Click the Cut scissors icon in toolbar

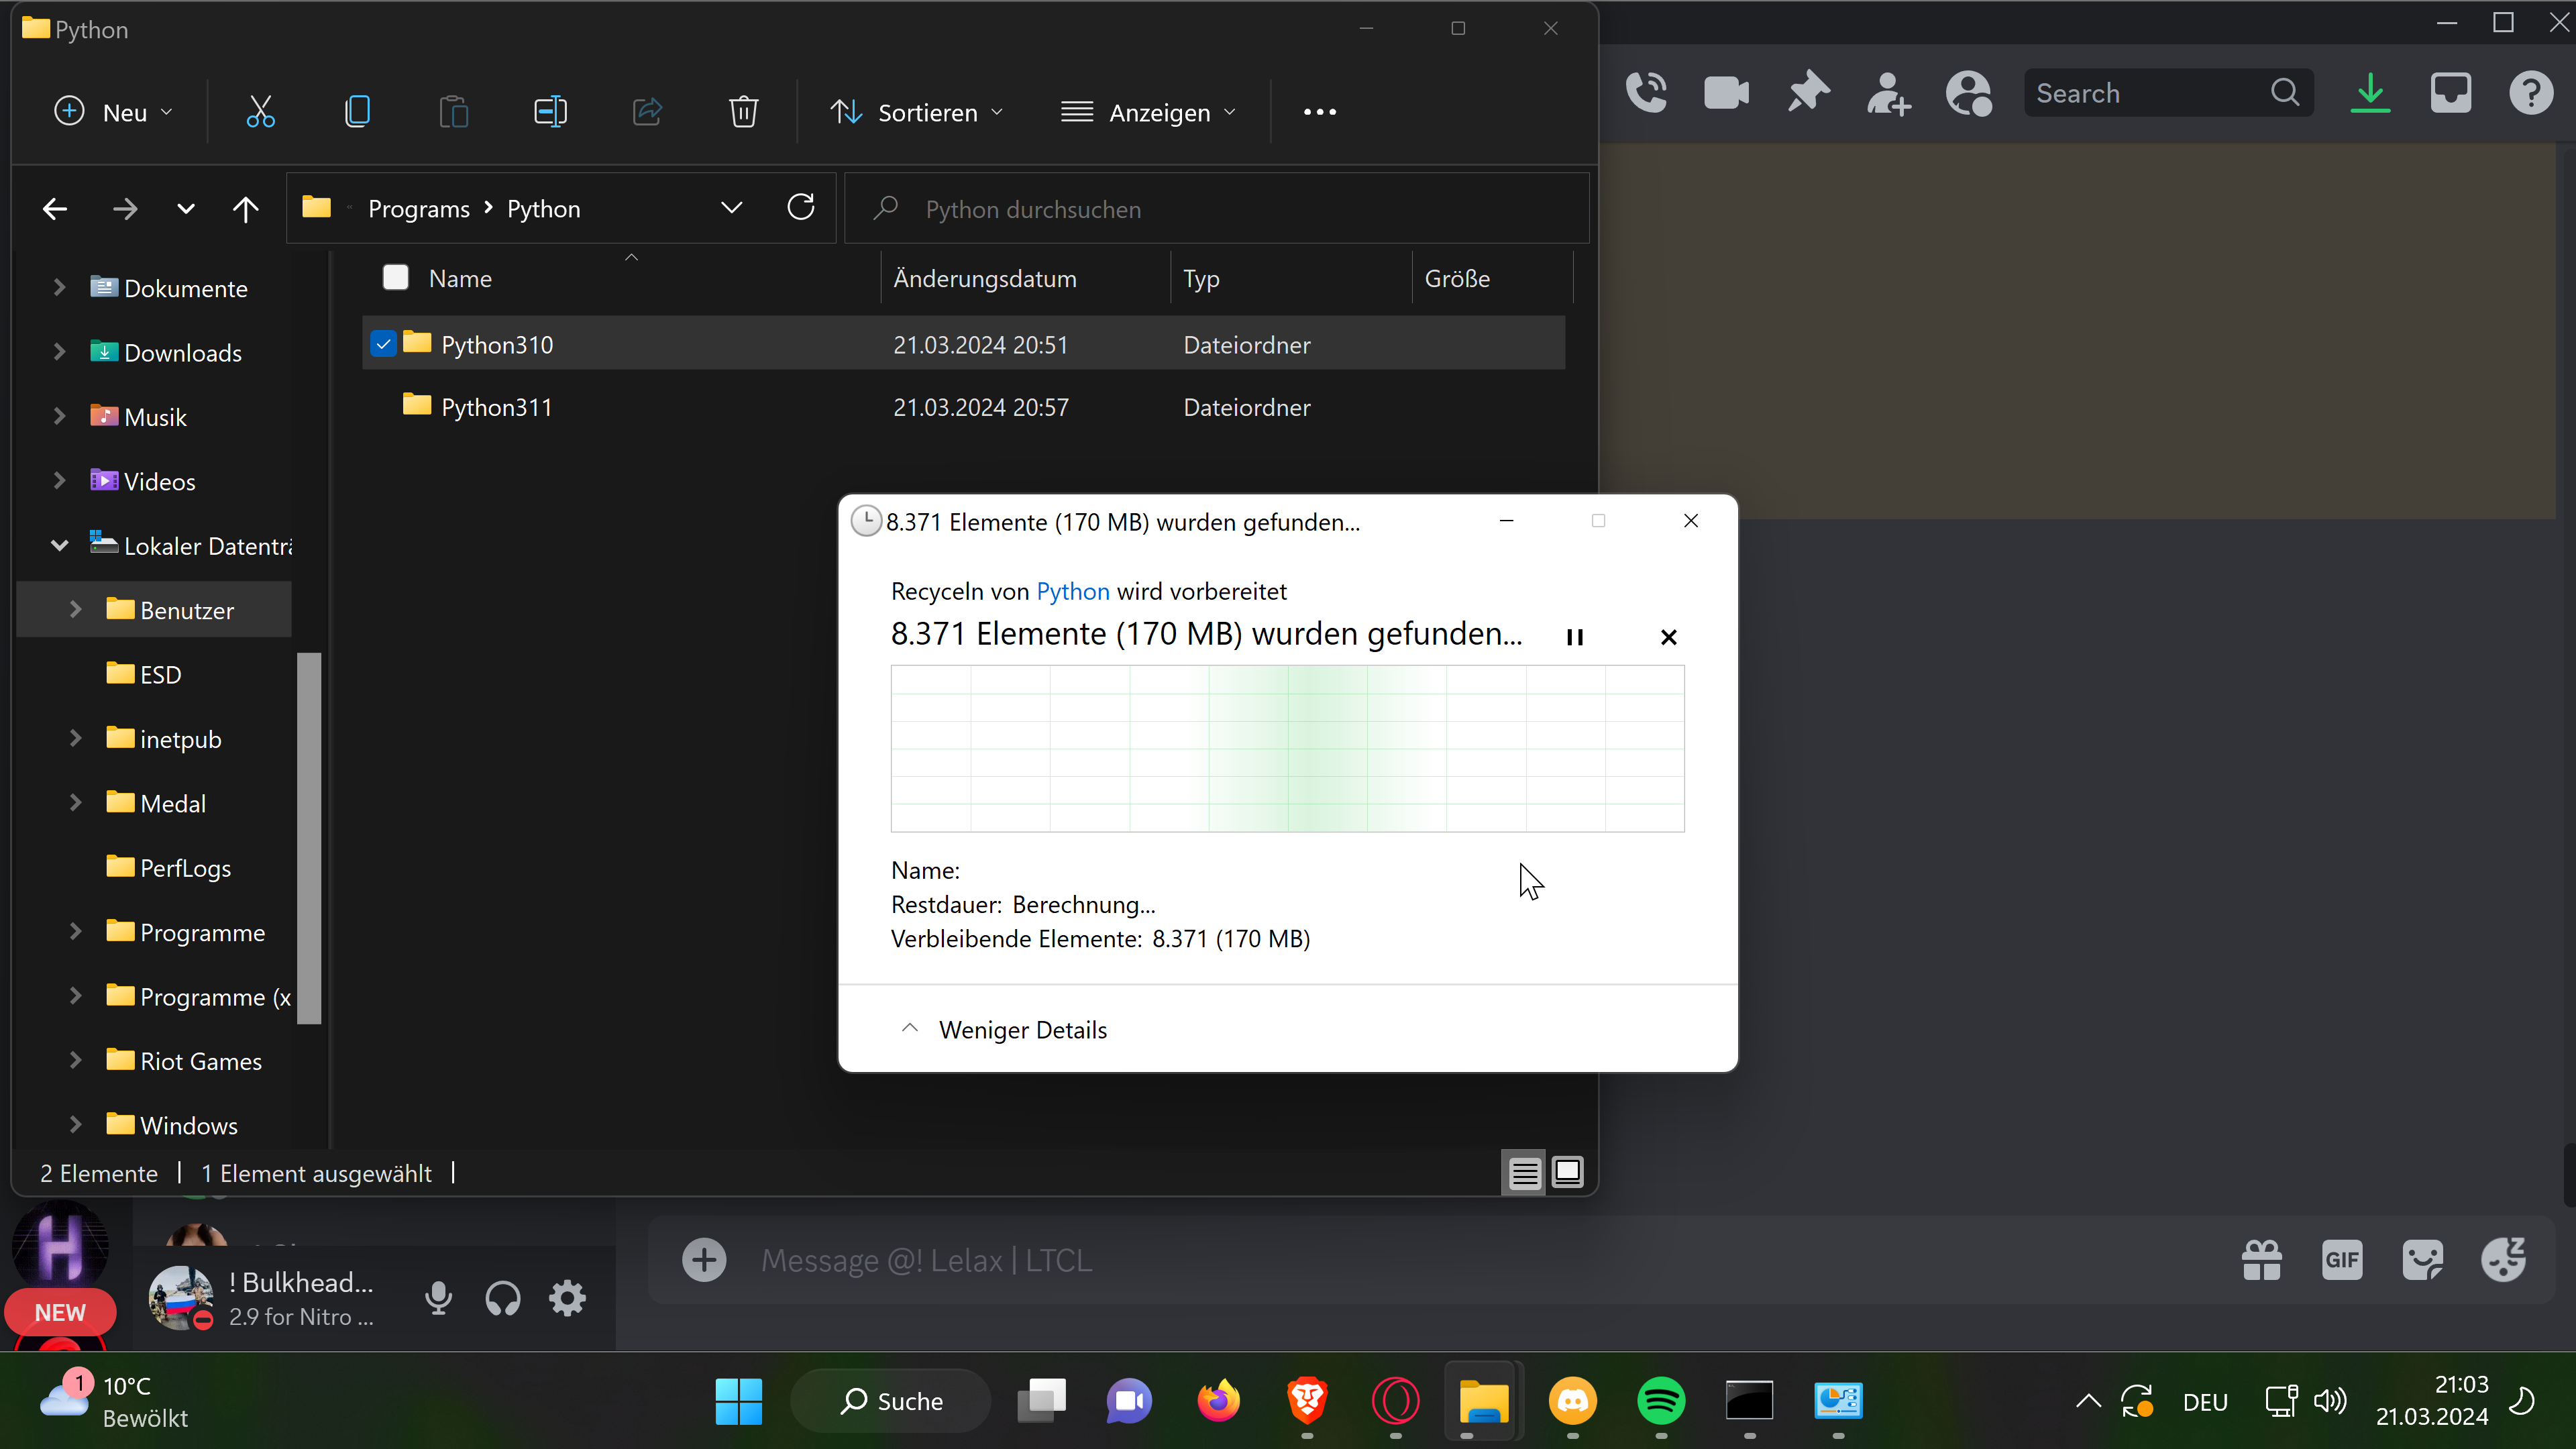tap(260, 112)
